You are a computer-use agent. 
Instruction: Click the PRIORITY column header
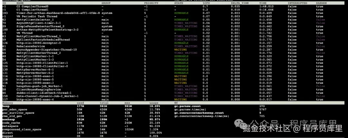pos(151,3)
